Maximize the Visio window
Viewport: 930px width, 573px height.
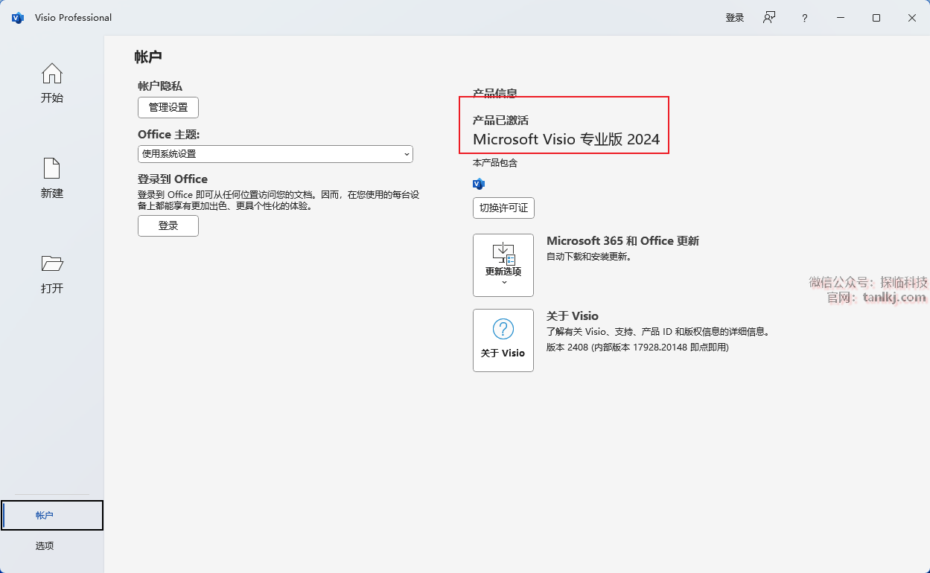(876, 18)
